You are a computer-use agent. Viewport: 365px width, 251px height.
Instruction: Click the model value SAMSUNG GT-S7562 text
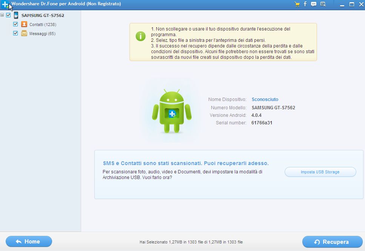pyautogui.click(x=273, y=108)
